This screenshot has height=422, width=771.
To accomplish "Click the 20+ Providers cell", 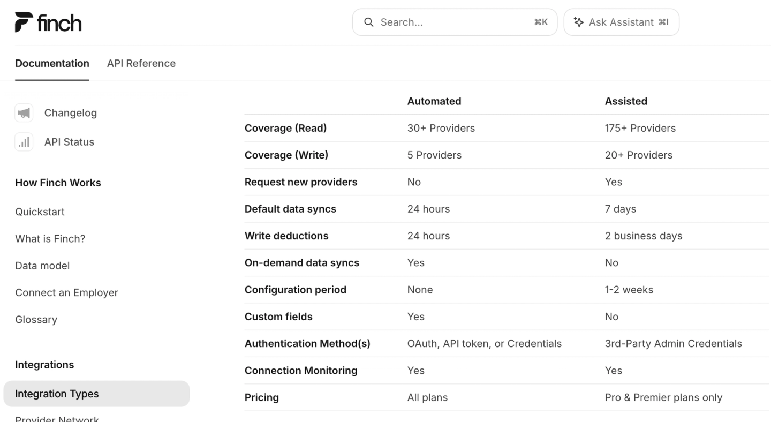I will (639, 155).
